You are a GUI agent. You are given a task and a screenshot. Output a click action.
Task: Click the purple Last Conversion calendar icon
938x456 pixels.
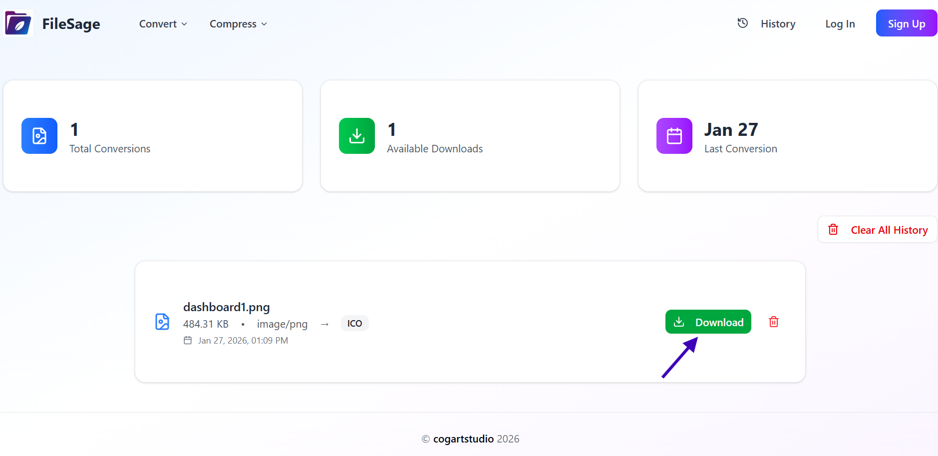[674, 136]
